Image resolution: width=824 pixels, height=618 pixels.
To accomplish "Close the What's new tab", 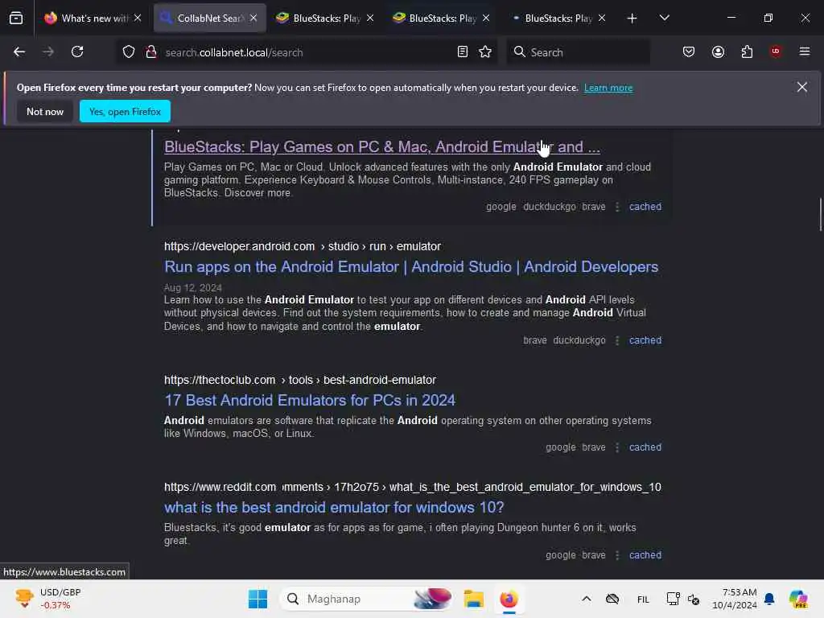I will click(x=138, y=18).
